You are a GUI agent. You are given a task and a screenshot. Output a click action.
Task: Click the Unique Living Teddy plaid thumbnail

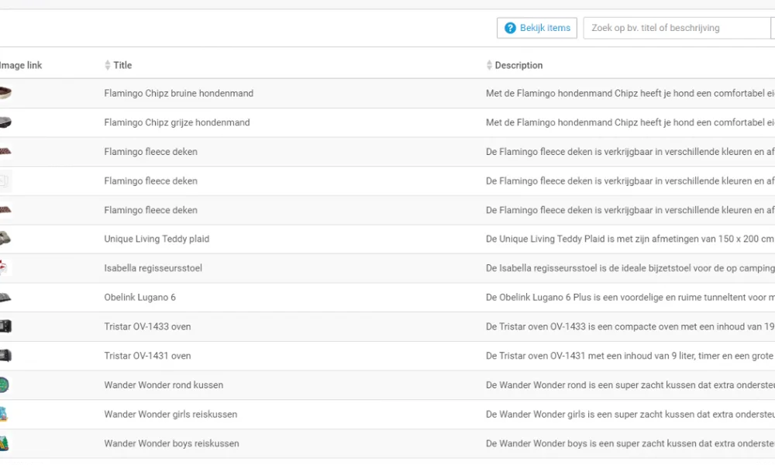point(5,239)
